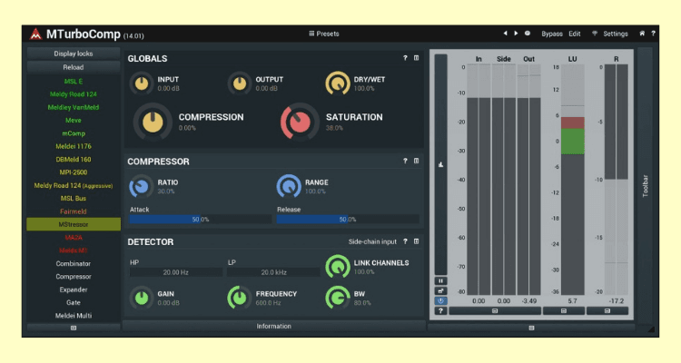Select Fairmeld device
Screen dimensions: 681x363
(x=74, y=211)
